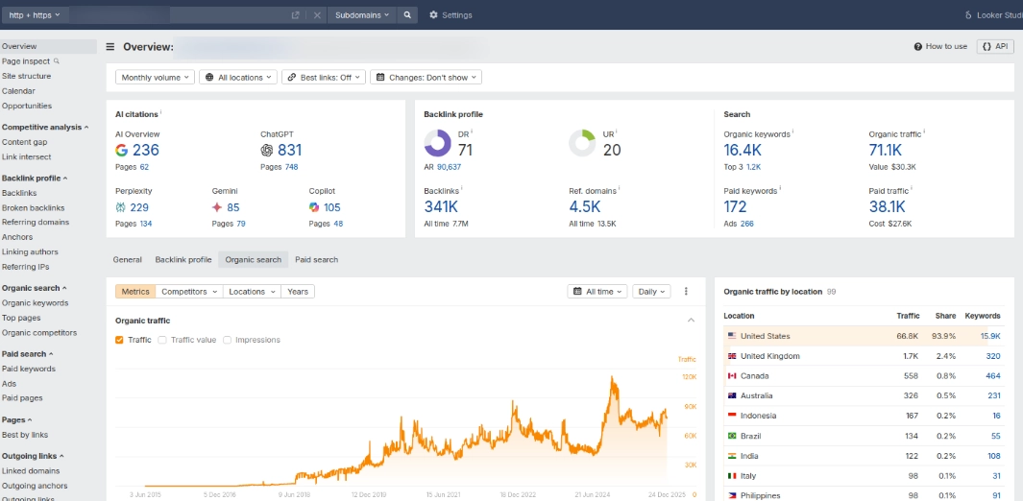Click the search magnifier icon in top bar

click(x=407, y=15)
